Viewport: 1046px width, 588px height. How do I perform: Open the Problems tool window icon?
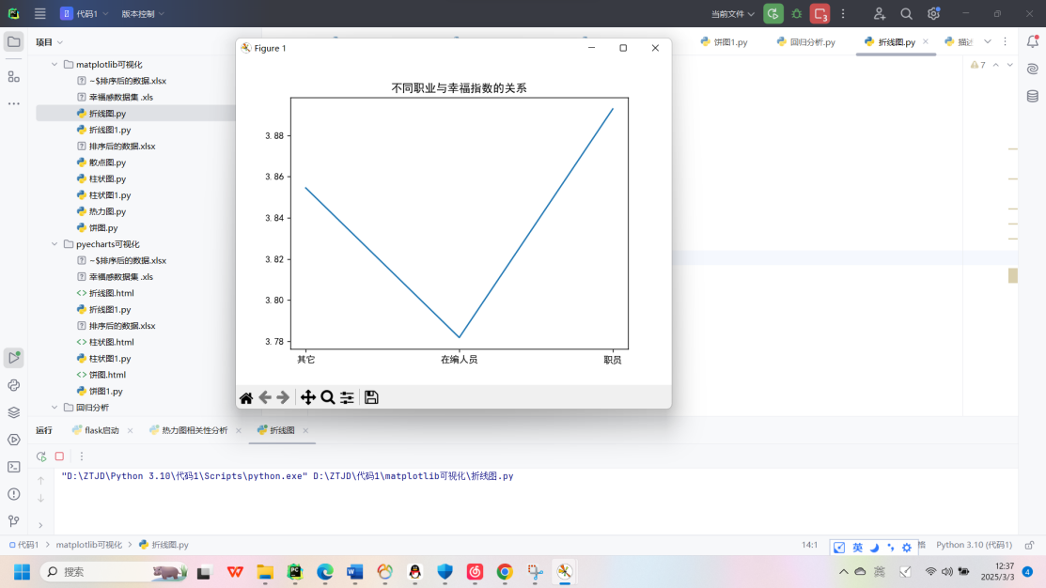pos(13,495)
